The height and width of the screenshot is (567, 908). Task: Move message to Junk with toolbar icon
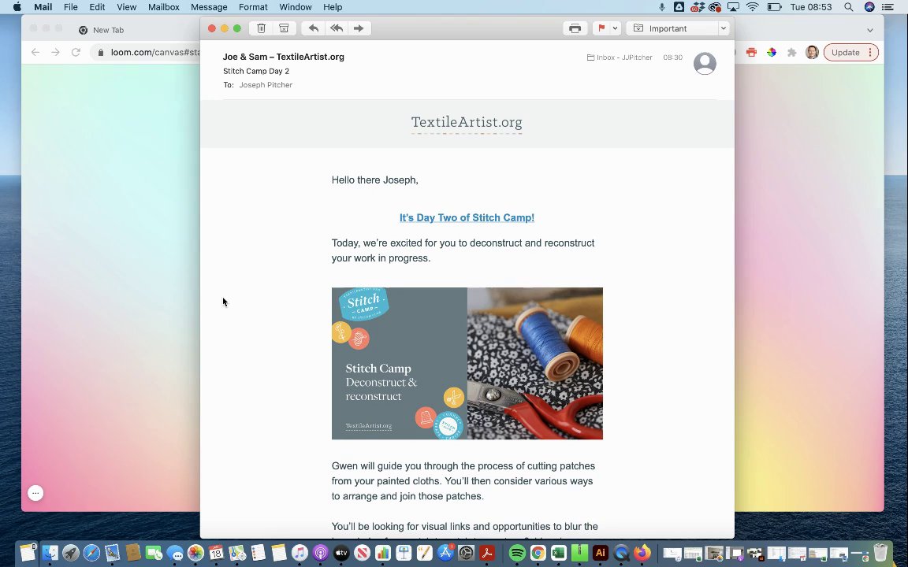(x=284, y=28)
